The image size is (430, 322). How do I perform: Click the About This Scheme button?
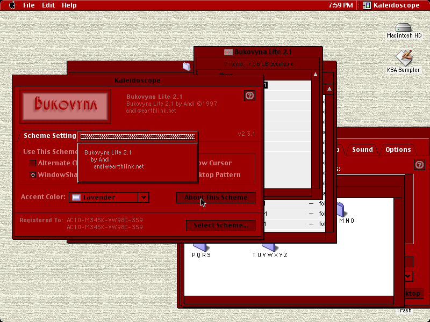(x=216, y=197)
